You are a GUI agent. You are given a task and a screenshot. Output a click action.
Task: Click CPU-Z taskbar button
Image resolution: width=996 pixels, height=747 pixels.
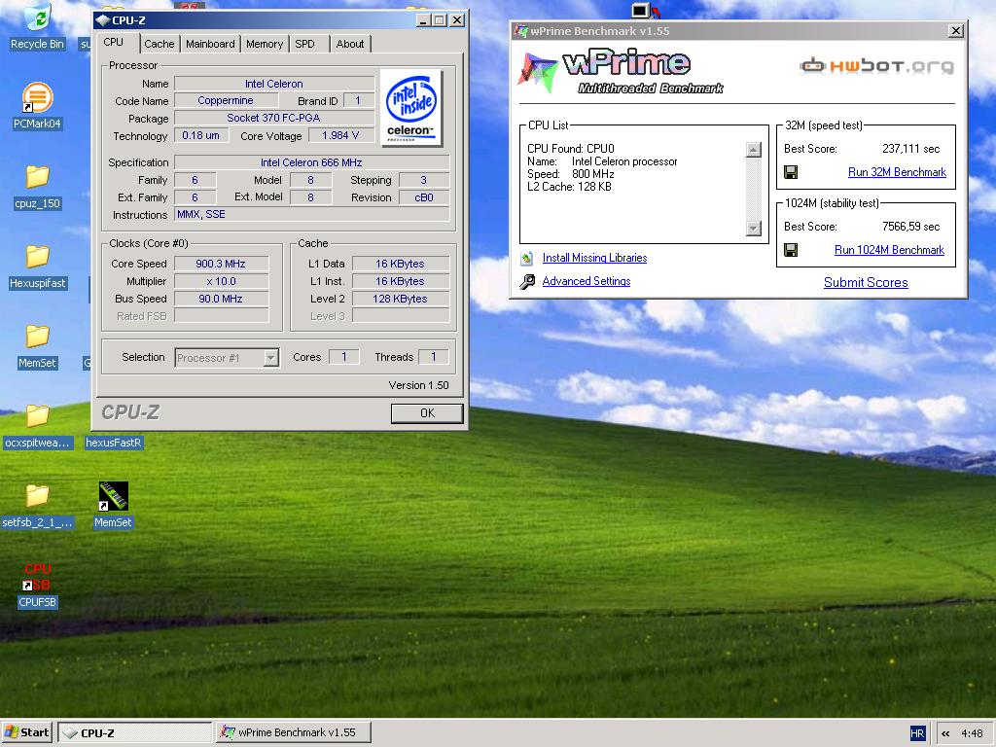click(134, 732)
